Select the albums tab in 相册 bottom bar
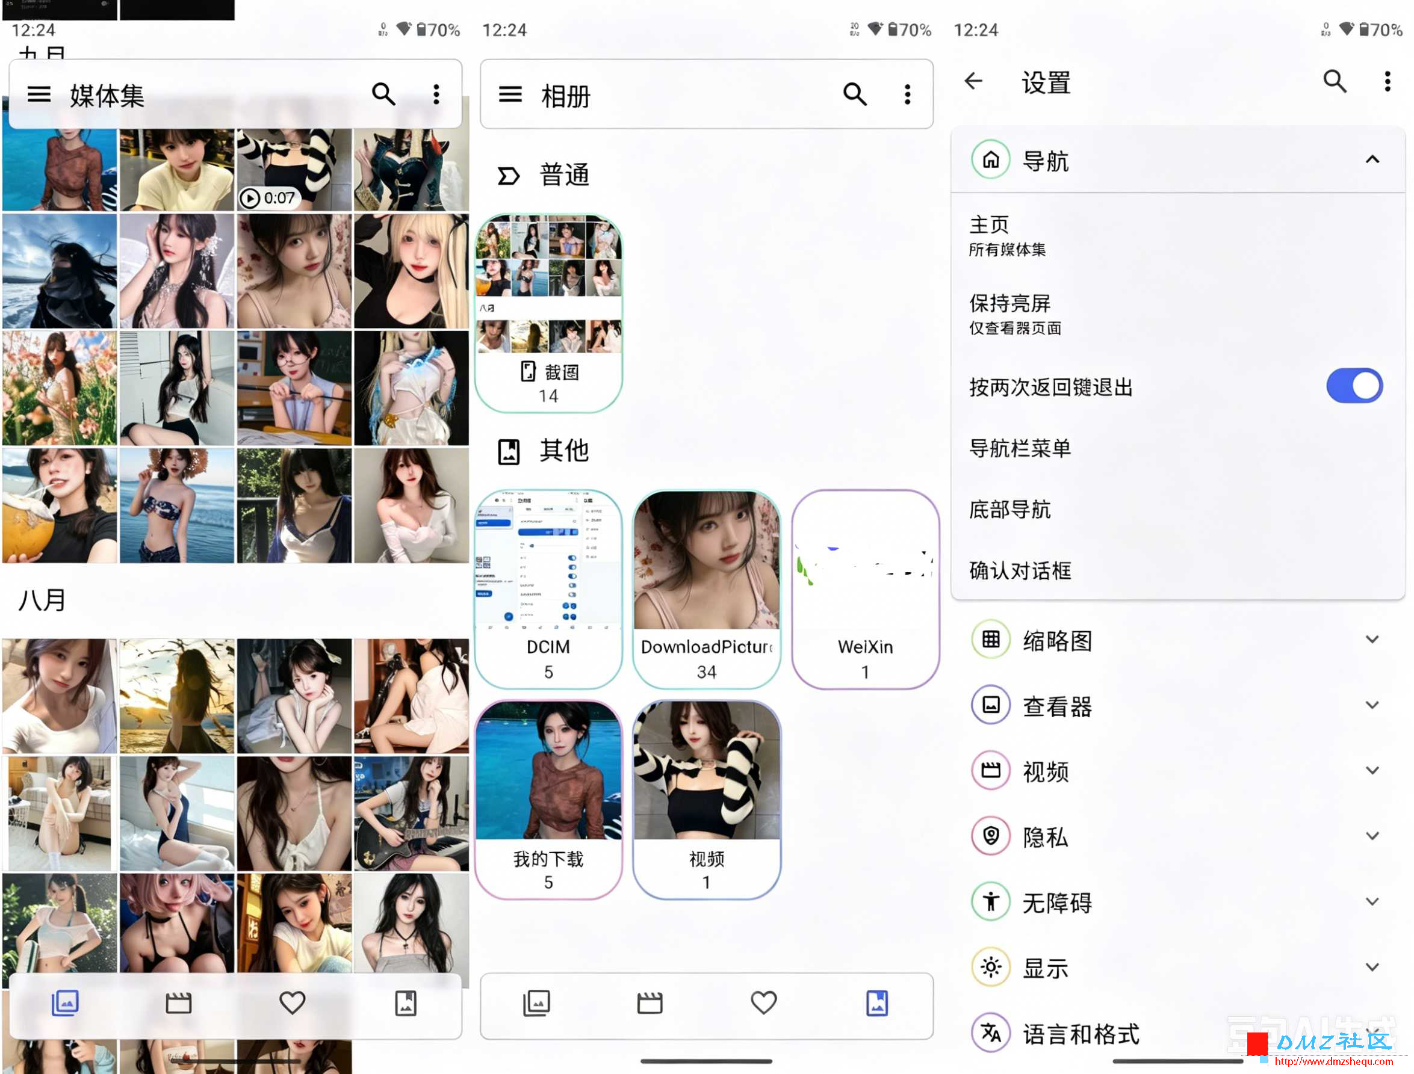This screenshot has width=1414, height=1074. pyautogui.click(x=877, y=1002)
